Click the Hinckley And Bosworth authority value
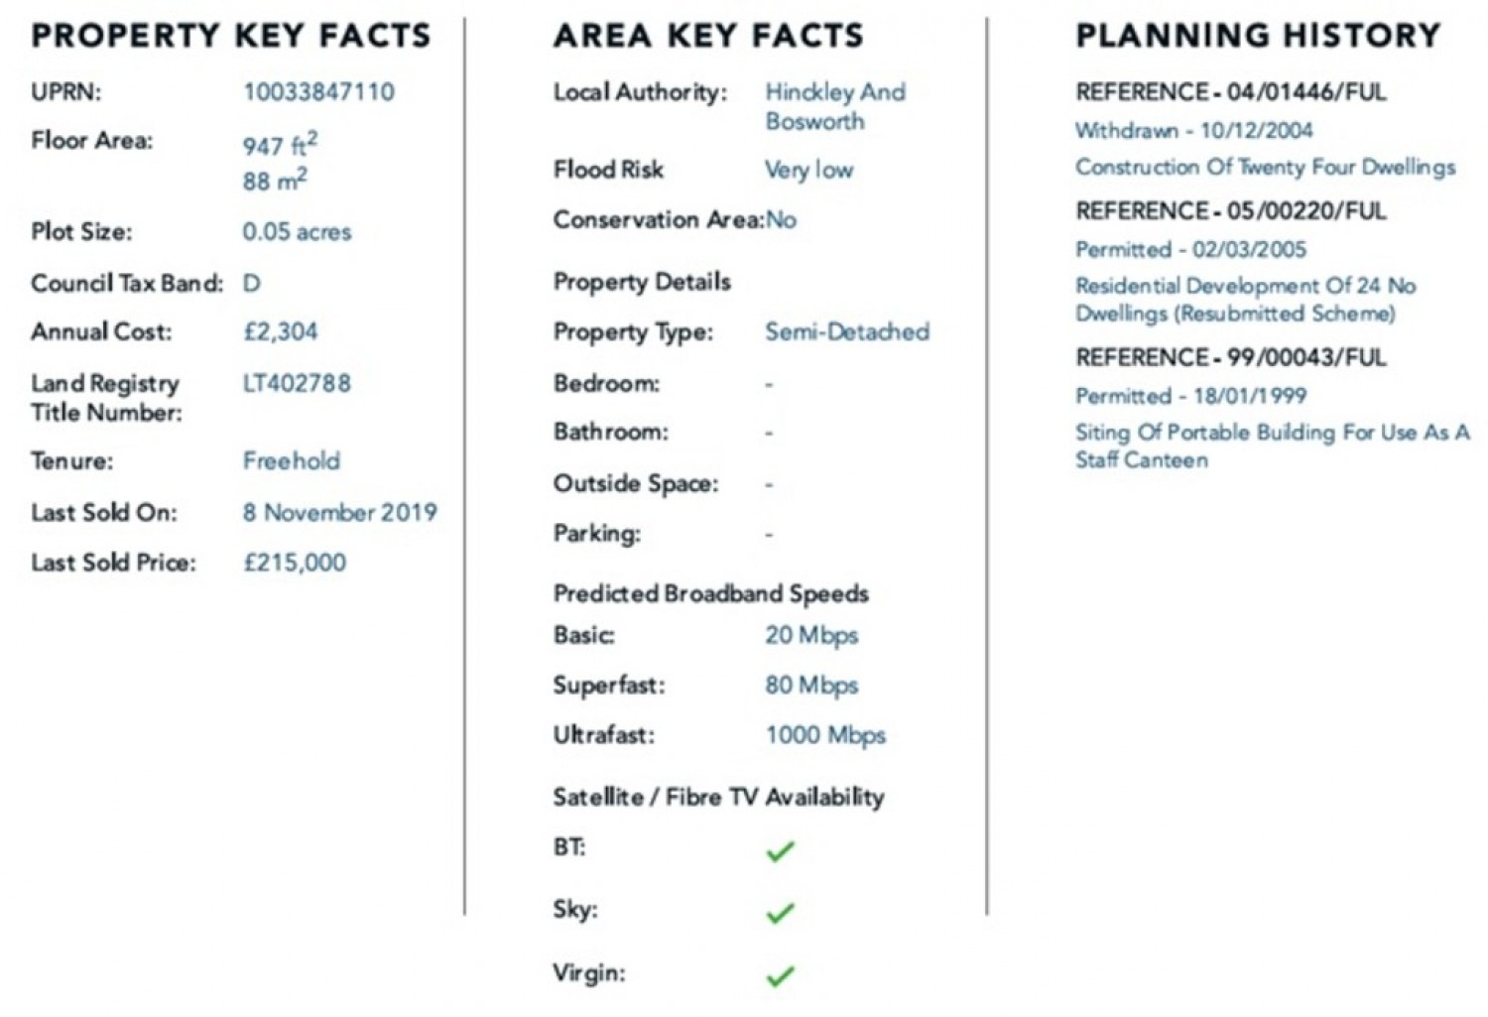 tap(834, 106)
